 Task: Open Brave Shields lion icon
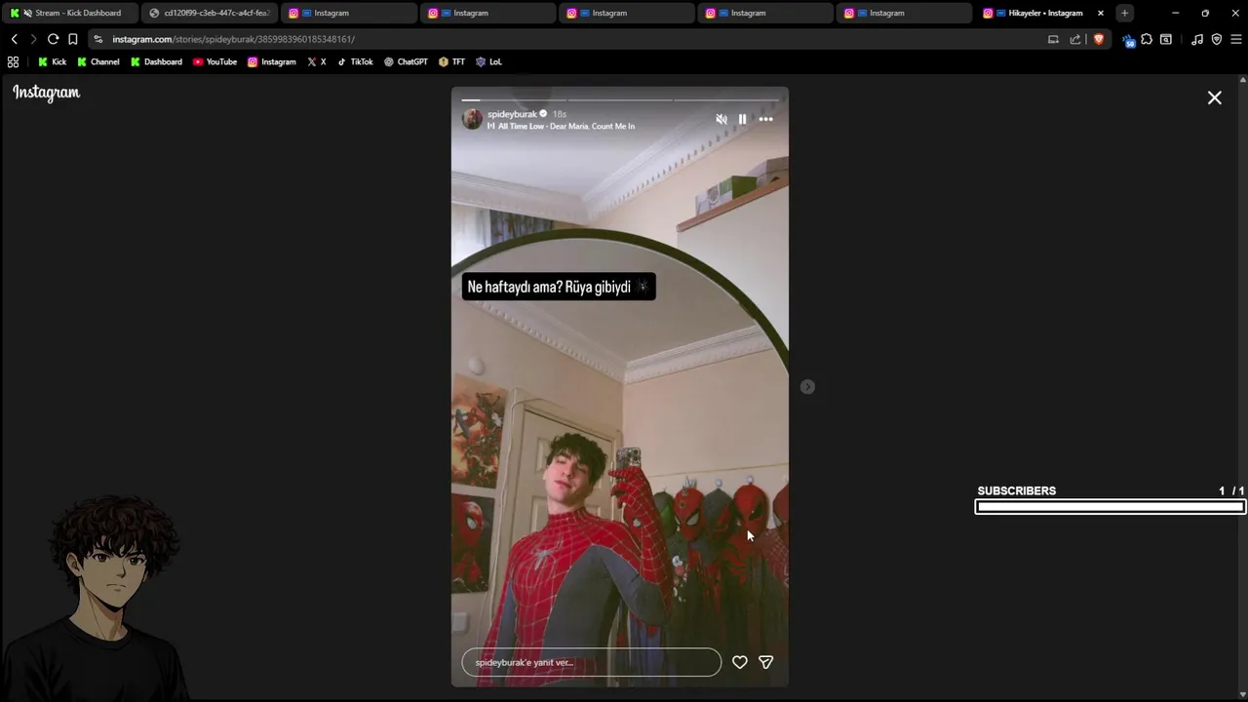(1099, 39)
